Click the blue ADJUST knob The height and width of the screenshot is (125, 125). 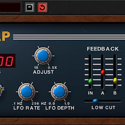(x=43, y=56)
